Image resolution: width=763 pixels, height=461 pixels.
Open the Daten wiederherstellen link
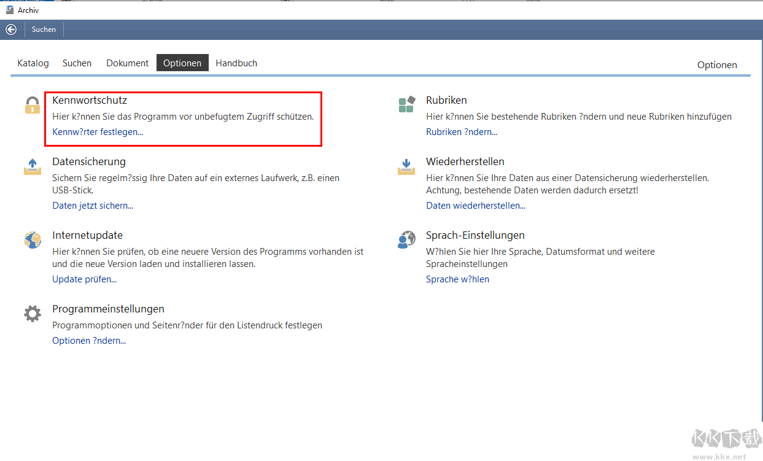coord(476,206)
